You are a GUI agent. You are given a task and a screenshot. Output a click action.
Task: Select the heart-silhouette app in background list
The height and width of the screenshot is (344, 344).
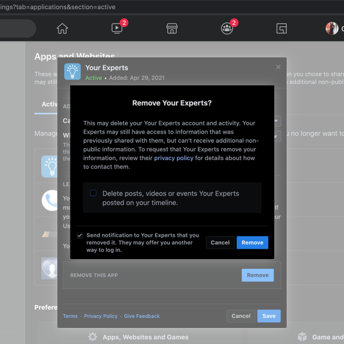pos(49,268)
